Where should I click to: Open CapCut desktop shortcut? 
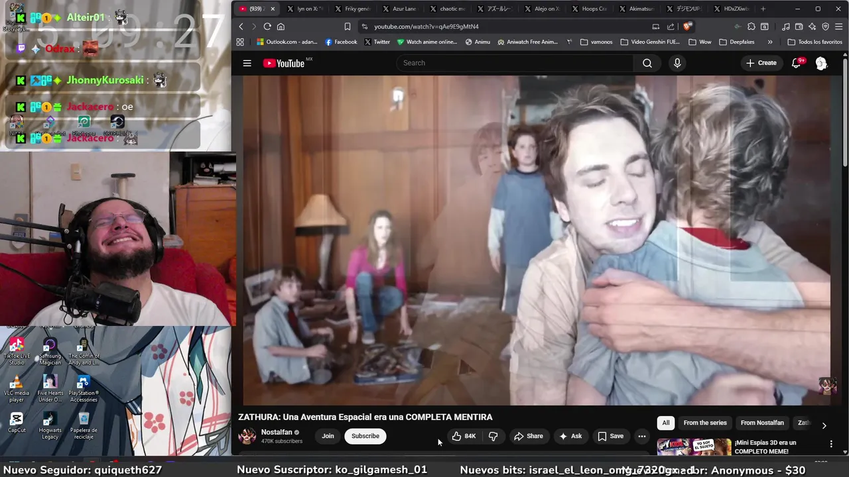click(x=17, y=422)
